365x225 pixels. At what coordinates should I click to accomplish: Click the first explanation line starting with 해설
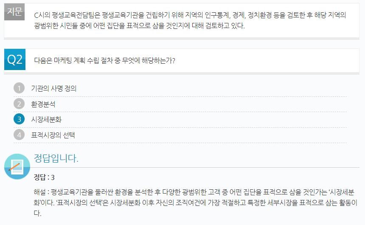pos(194,192)
